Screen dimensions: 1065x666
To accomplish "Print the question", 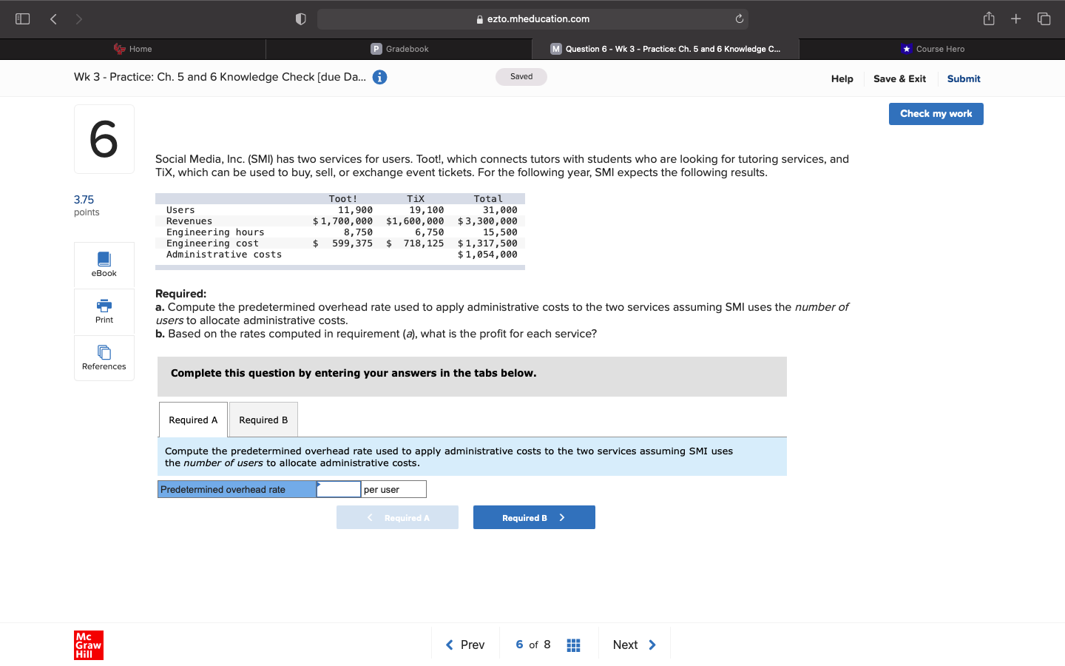I will click(x=104, y=312).
